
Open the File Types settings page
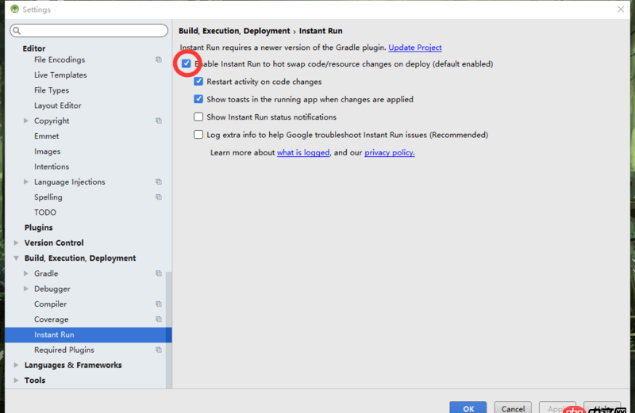[52, 90]
